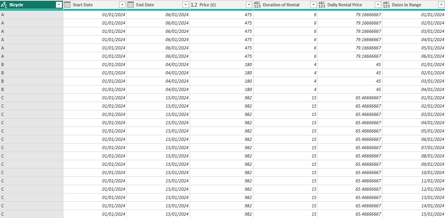Click Dates in Range 02/01/2024 in Bicycle B rows
Screen dimensions: 445x218
(413, 73)
